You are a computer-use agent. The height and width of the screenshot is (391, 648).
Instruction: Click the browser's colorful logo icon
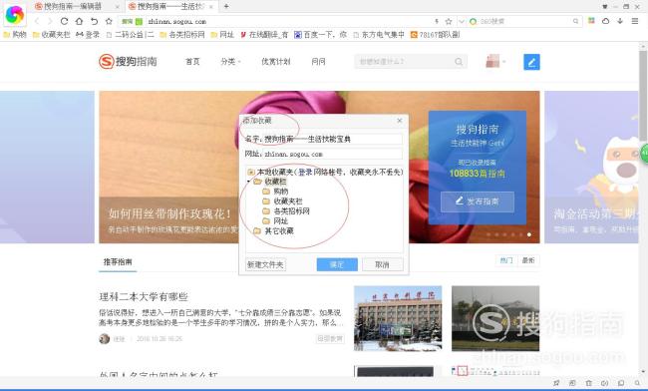pos(15,15)
